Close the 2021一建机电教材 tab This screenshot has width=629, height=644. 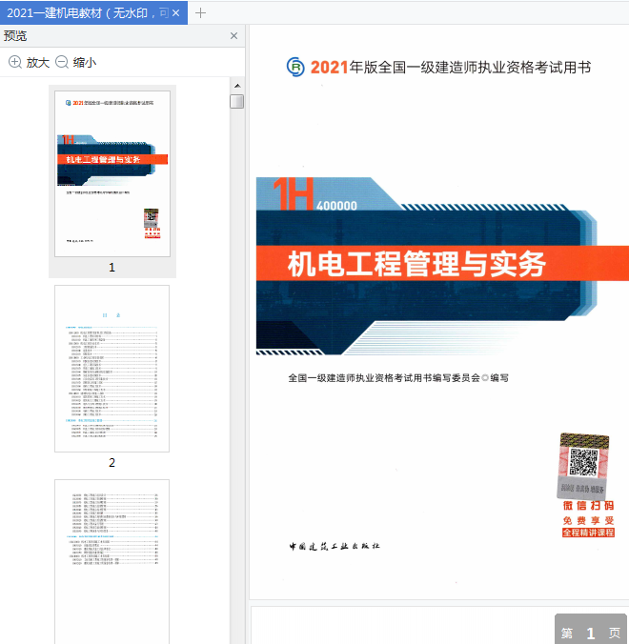(x=176, y=13)
